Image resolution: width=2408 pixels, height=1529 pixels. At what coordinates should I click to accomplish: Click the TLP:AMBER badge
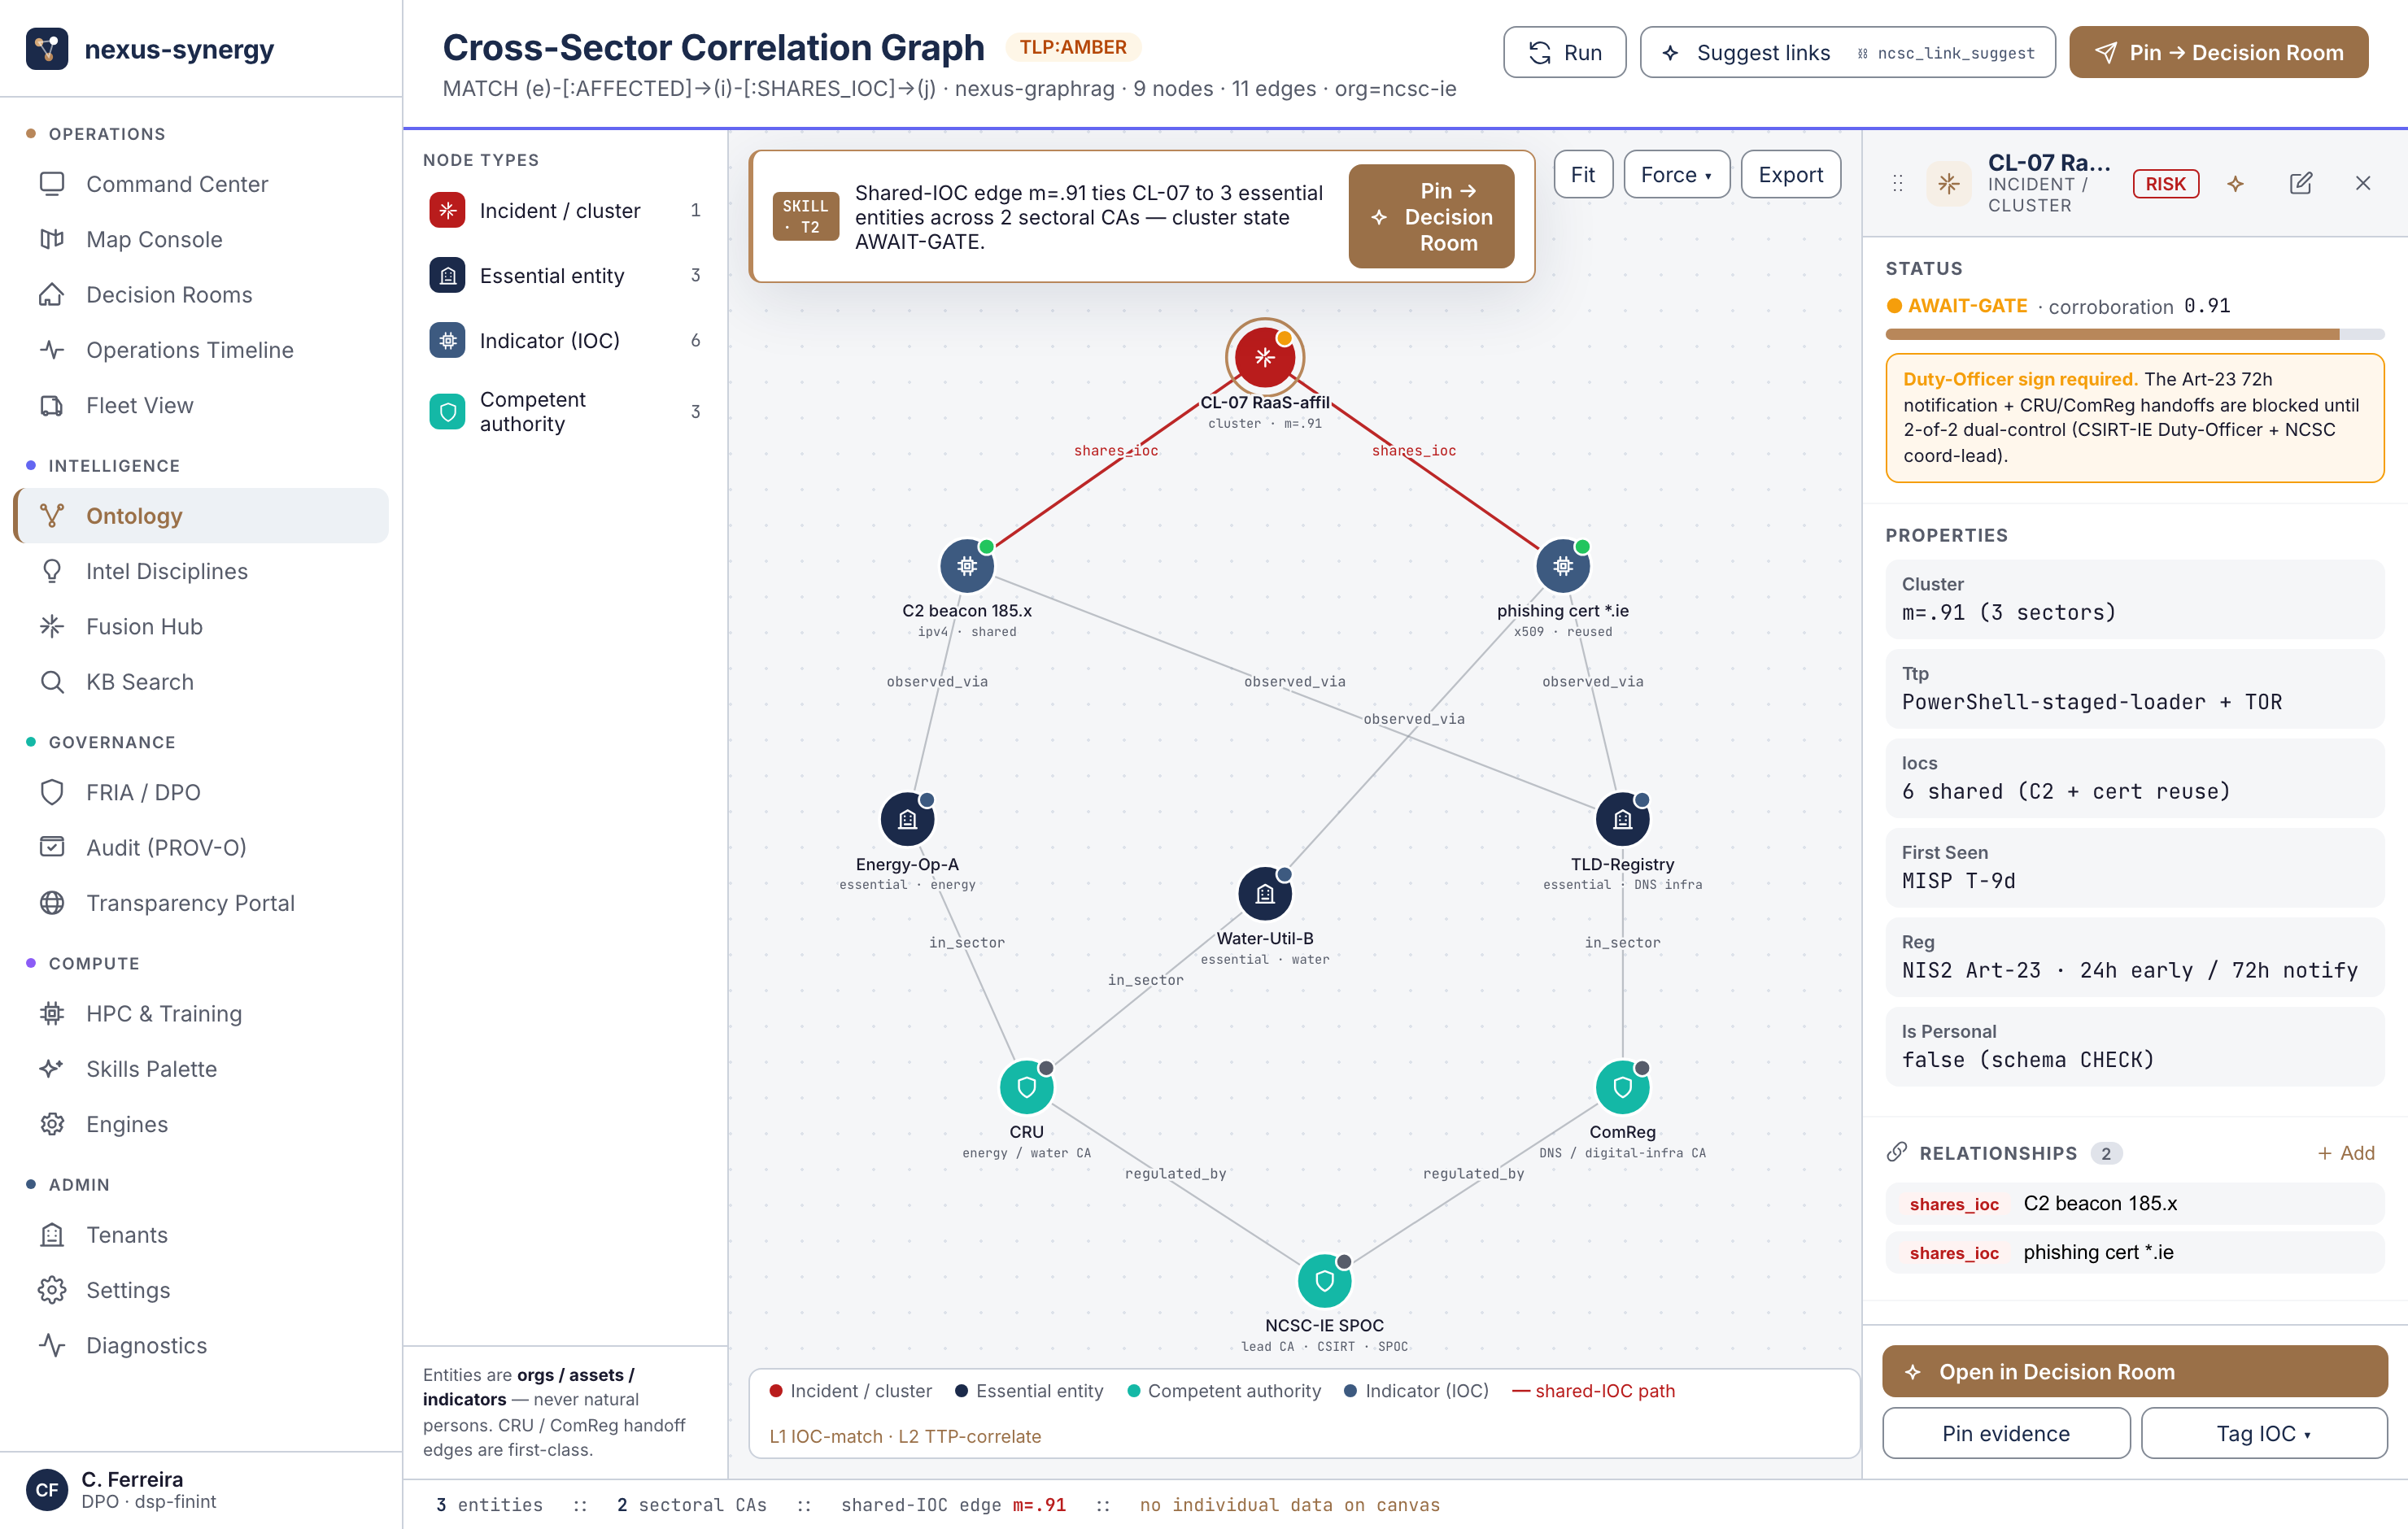pyautogui.click(x=1073, y=47)
